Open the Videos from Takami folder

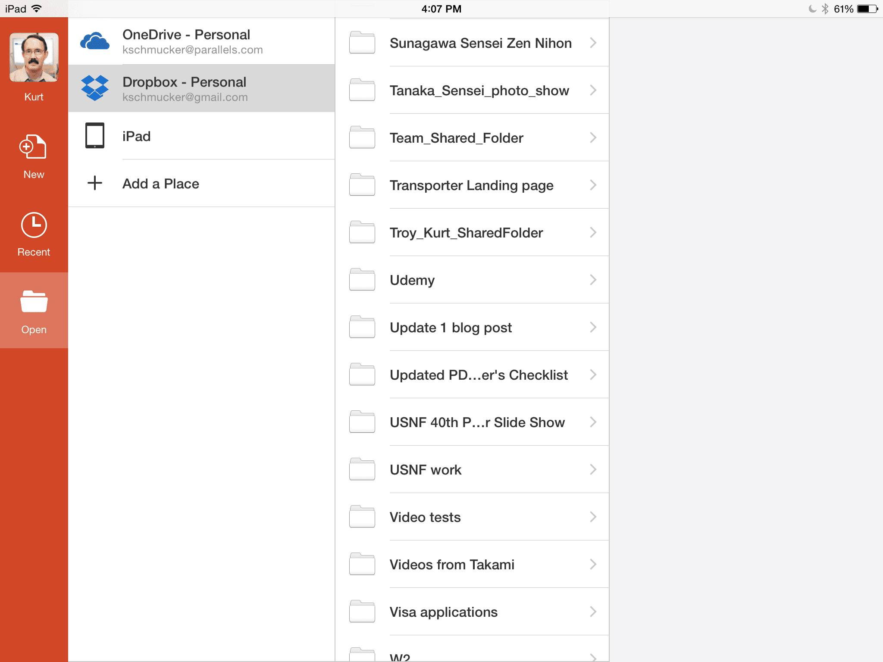coord(473,564)
